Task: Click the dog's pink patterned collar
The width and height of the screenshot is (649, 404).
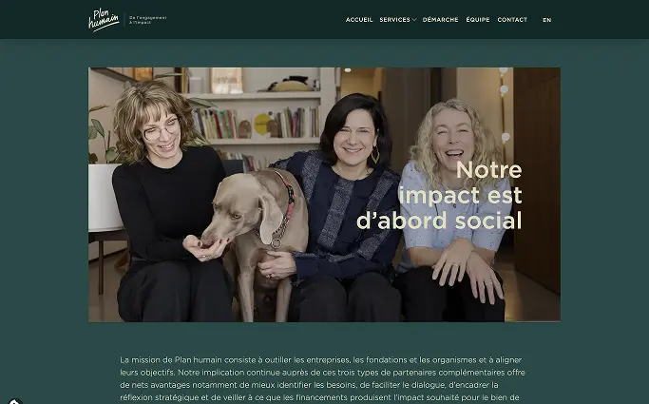Action: (x=289, y=195)
